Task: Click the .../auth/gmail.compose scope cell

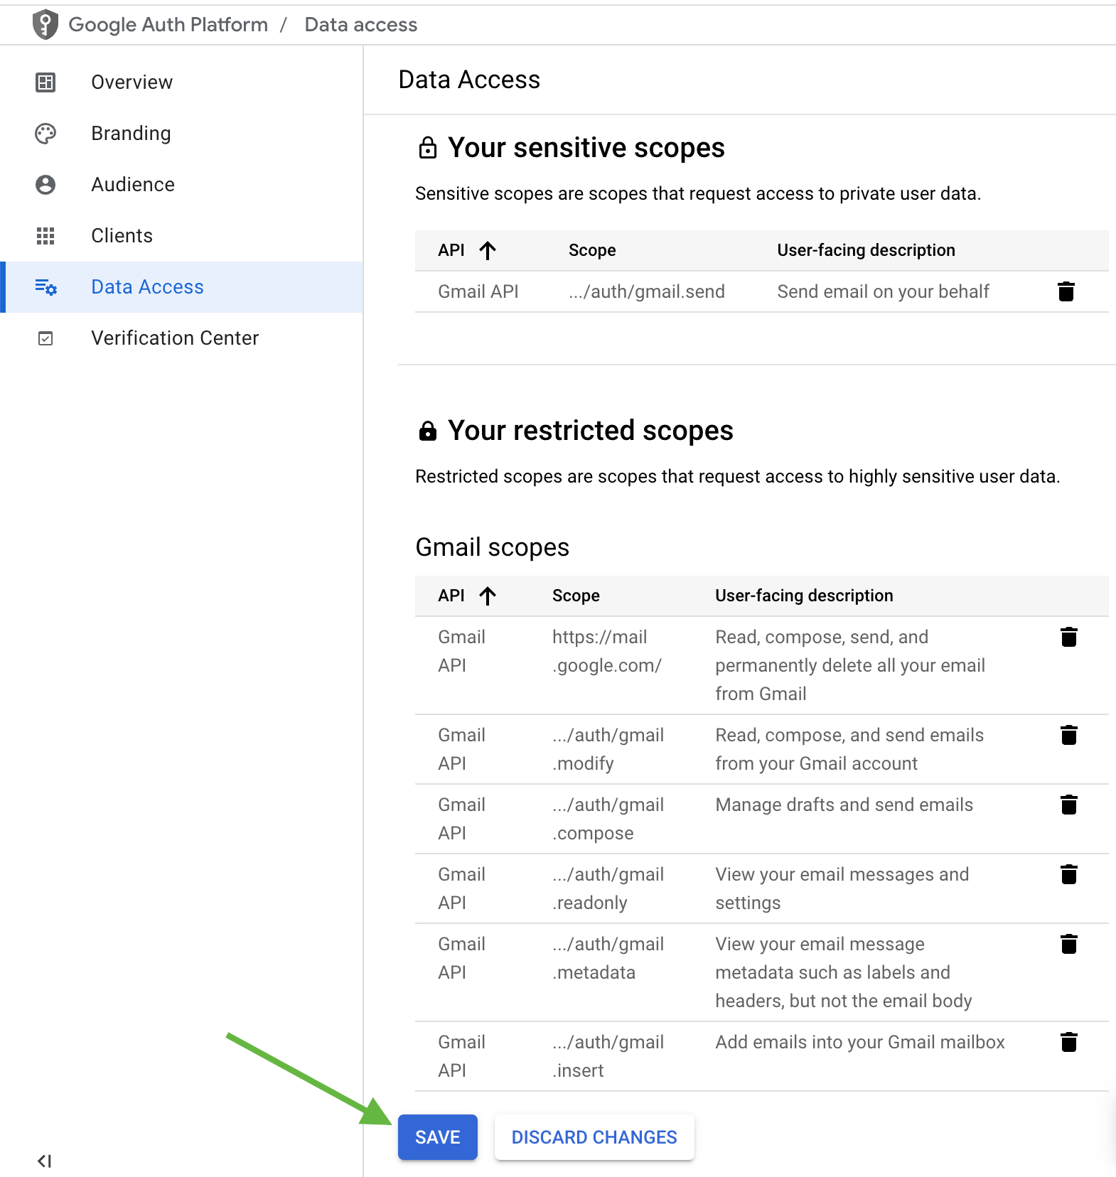Action: [x=608, y=819]
